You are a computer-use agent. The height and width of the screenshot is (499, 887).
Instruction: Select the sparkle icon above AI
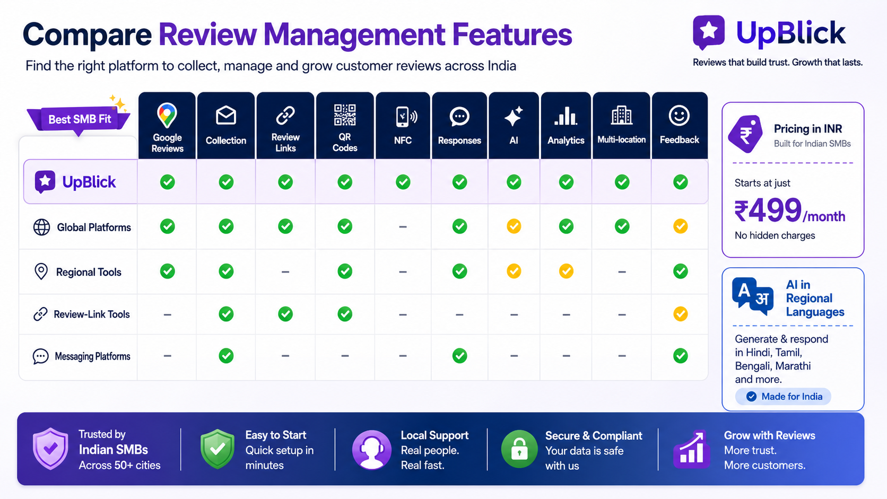(x=514, y=116)
